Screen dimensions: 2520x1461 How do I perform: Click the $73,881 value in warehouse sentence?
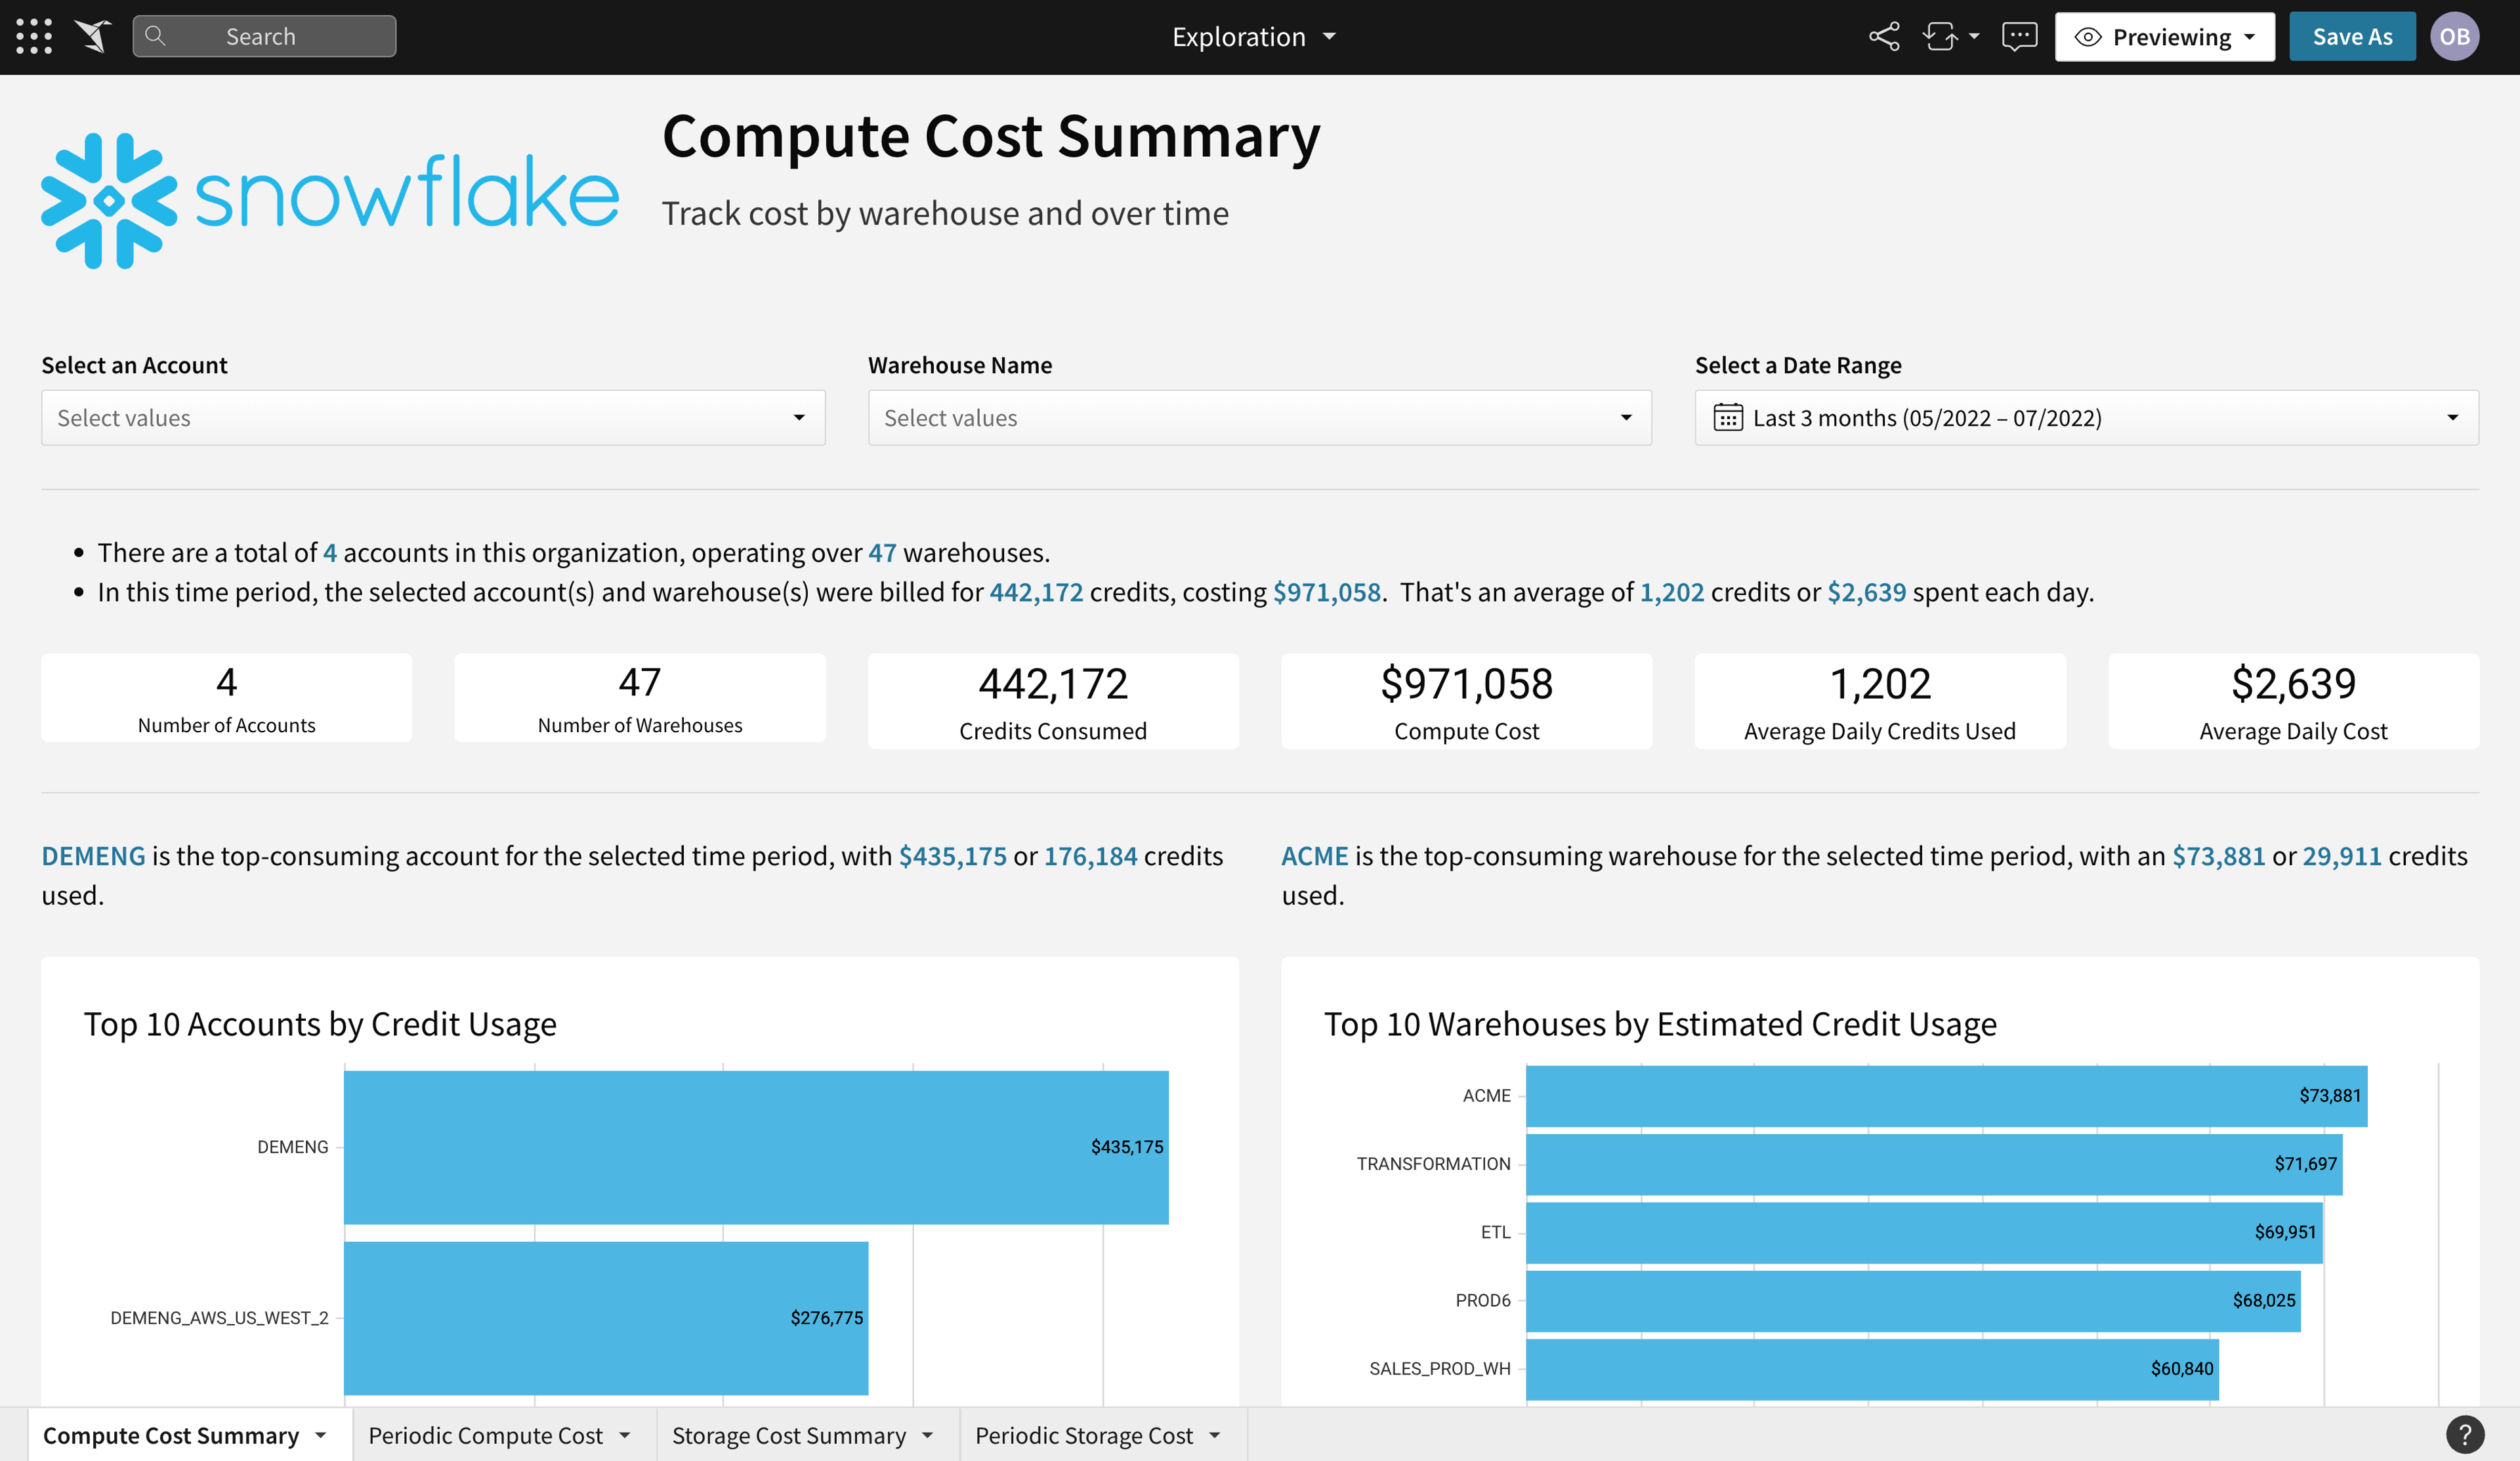(2218, 856)
